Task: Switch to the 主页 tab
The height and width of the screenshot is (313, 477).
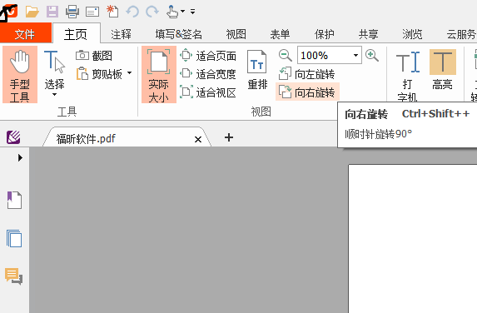Action: [x=76, y=34]
